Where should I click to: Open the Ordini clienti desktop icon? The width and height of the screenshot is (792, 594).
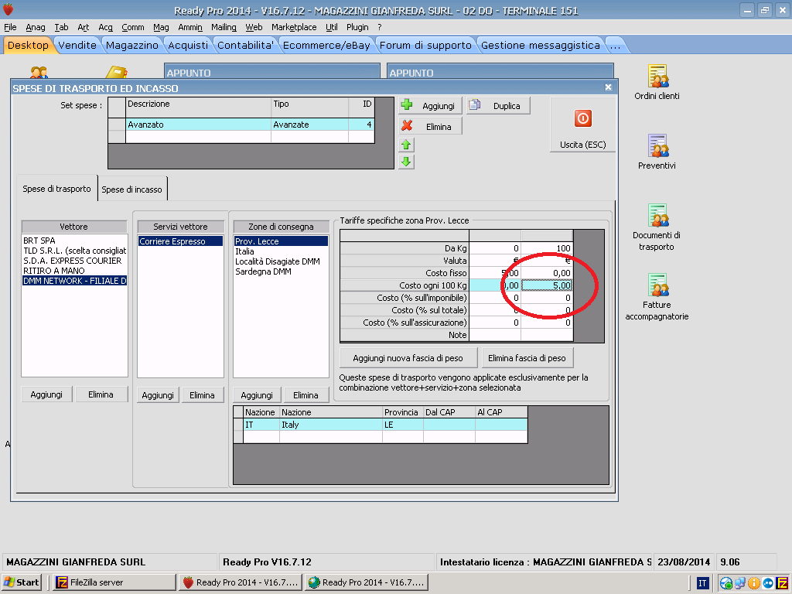click(657, 82)
